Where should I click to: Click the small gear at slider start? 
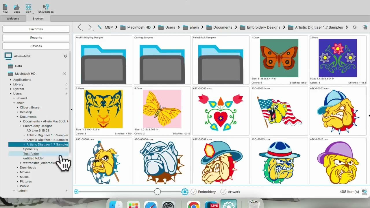click(x=76, y=192)
